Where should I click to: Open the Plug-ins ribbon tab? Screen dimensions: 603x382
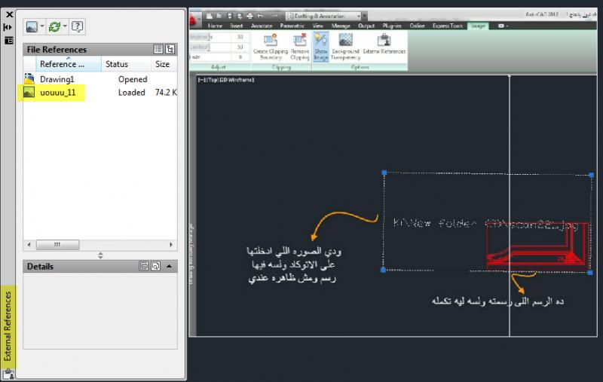point(392,26)
